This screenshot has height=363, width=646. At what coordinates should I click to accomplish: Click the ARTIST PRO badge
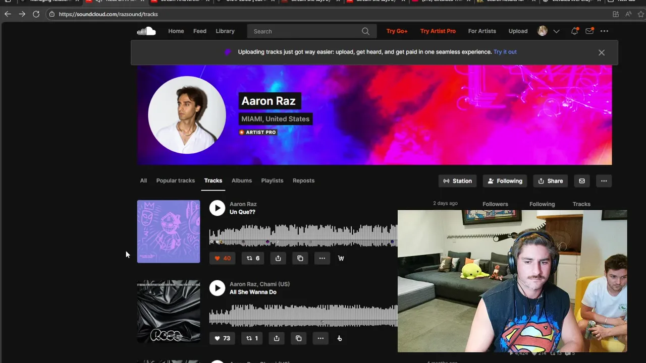pyautogui.click(x=258, y=132)
